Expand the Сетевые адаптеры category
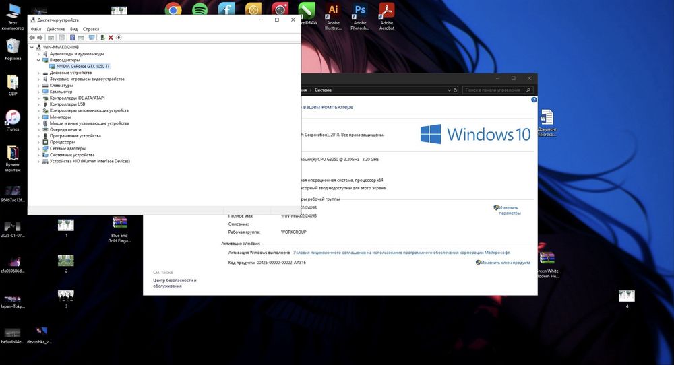Screen dimensions: 674x365 (38, 149)
